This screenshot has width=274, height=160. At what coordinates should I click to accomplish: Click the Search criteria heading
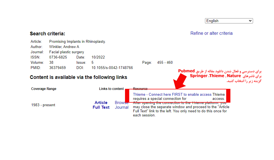click(47, 34)
